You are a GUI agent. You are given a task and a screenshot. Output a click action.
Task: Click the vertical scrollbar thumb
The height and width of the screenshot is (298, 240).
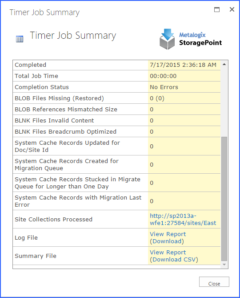coord(224,199)
